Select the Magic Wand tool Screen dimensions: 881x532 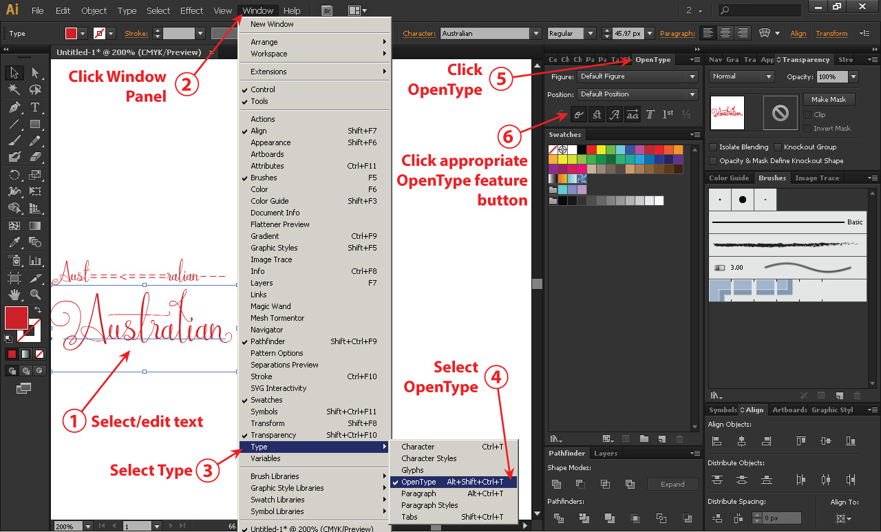click(14, 90)
